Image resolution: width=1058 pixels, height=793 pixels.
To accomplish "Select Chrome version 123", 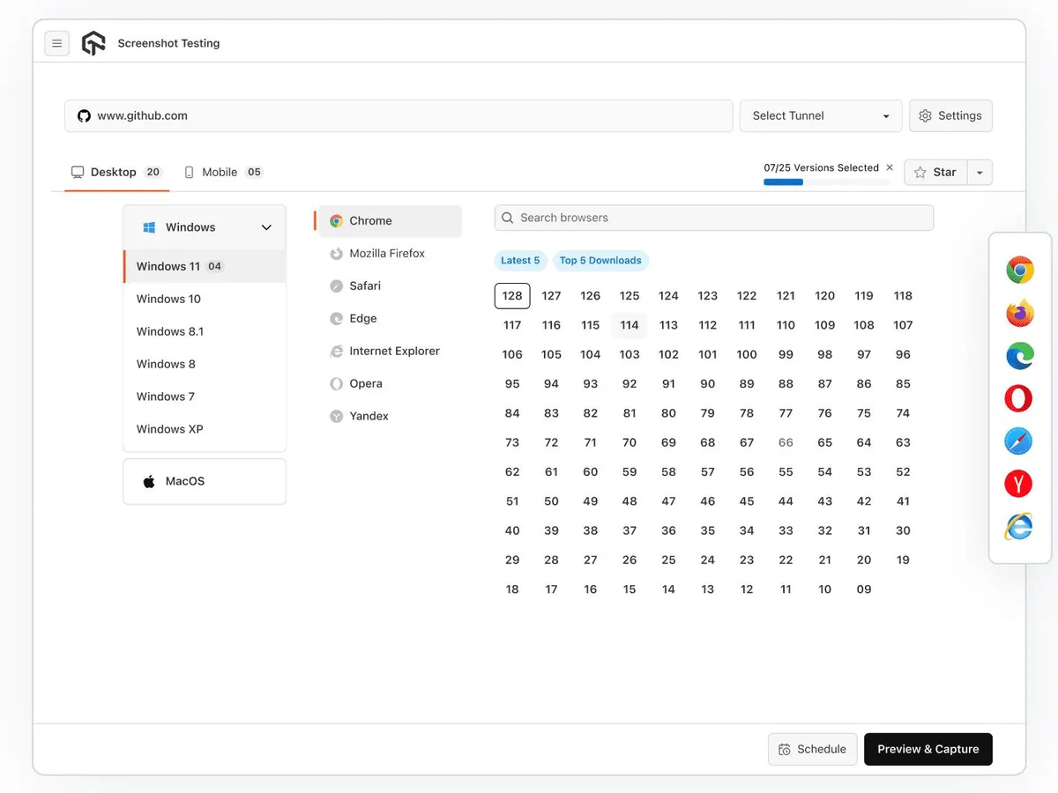I will [x=708, y=296].
